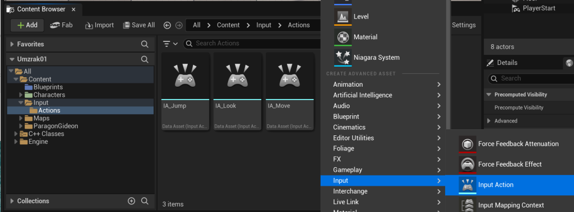Click the Save All disk icon

tap(127, 25)
